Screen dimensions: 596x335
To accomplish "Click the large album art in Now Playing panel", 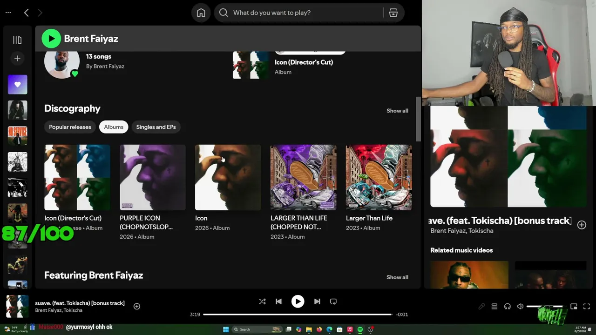I will (508, 157).
